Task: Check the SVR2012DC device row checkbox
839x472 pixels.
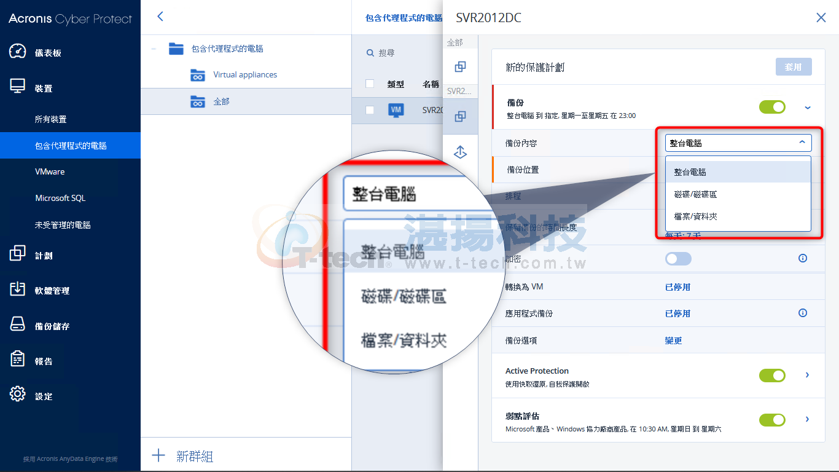Action: point(370,110)
